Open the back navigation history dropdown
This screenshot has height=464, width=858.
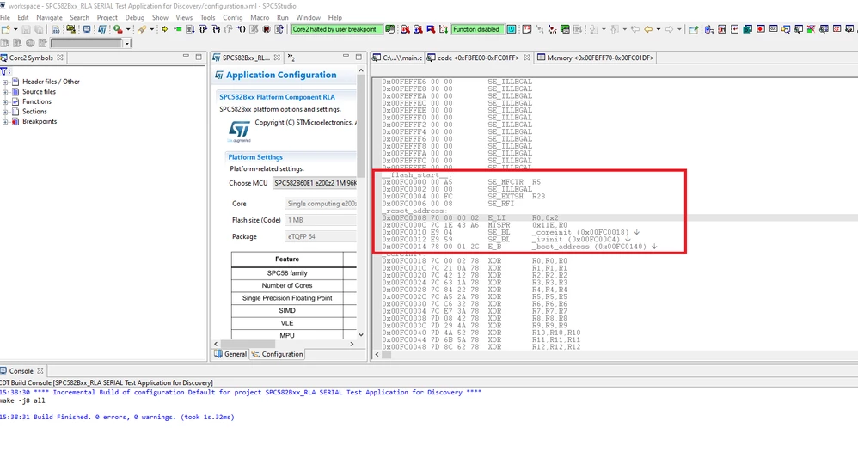click(x=659, y=29)
